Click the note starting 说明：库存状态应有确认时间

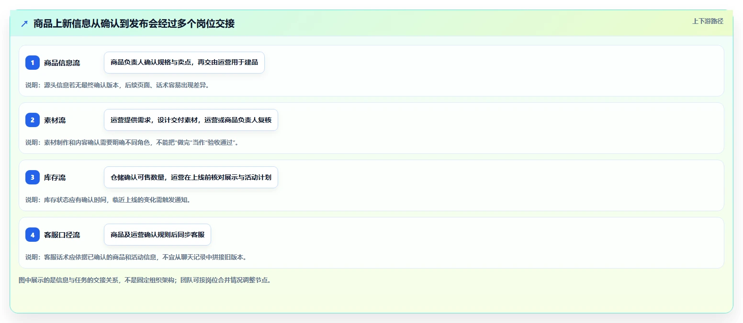point(108,200)
